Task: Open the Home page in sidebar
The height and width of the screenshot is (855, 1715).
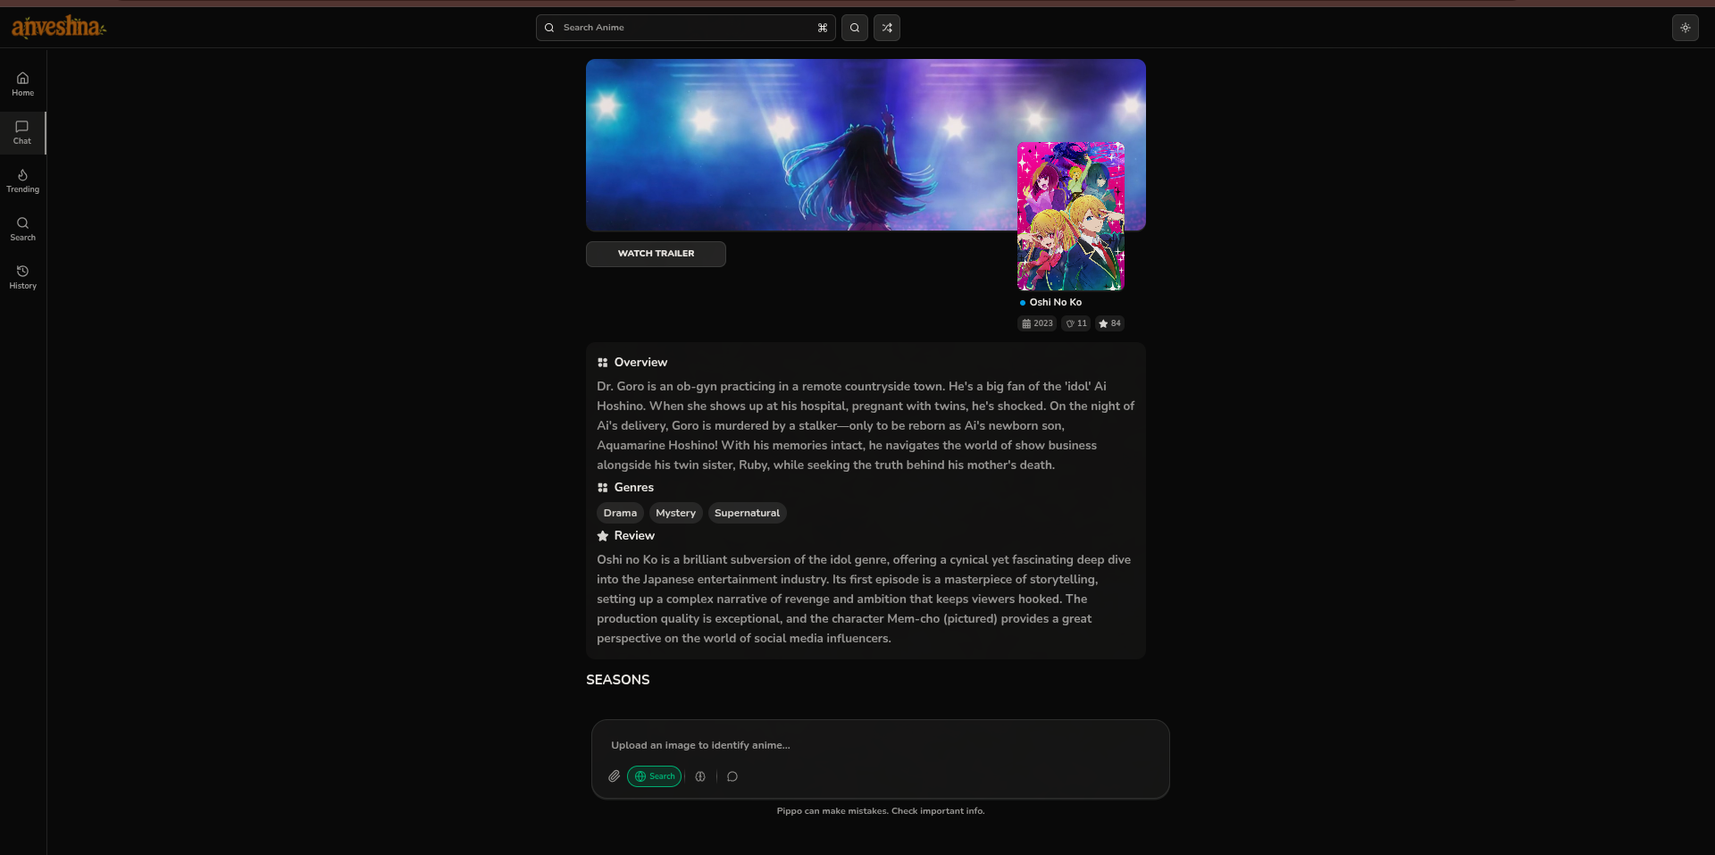Action: pyautogui.click(x=22, y=84)
